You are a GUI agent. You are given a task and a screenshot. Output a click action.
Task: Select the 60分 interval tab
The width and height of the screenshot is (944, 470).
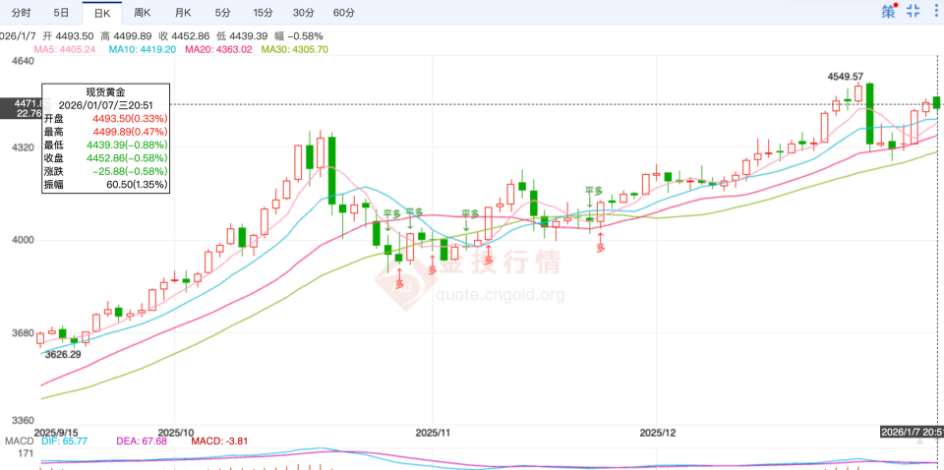[343, 12]
